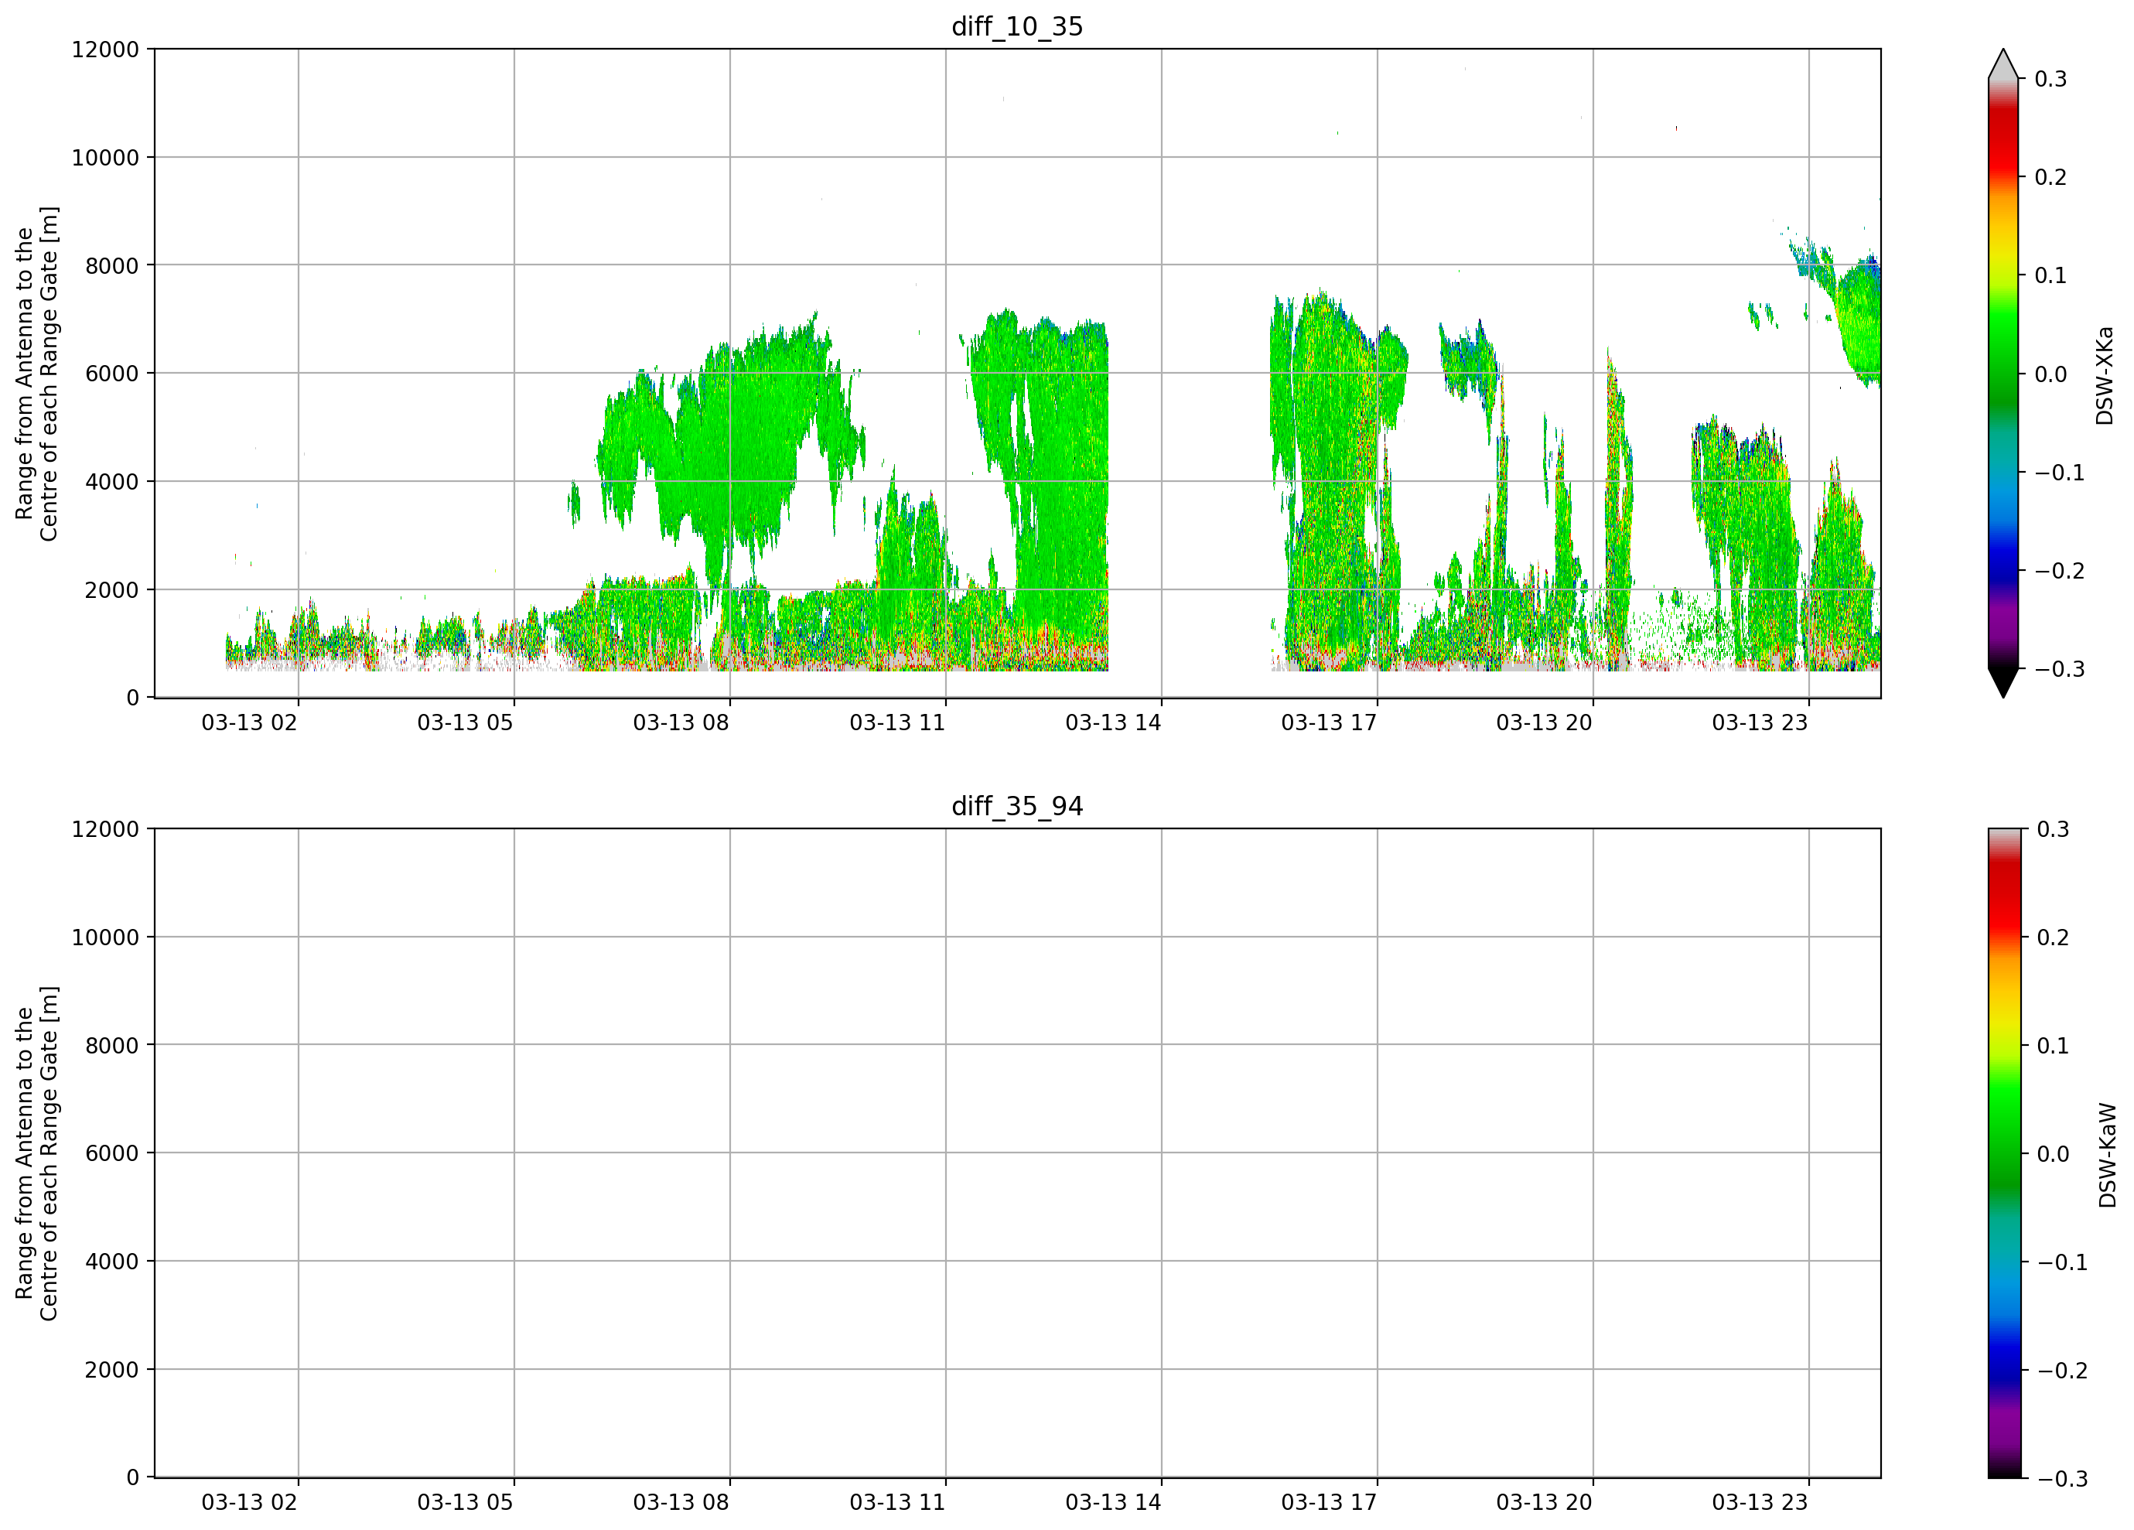The width and height of the screenshot is (2134, 1530).
Task: Select the DSW-XKa colorbar label
Action: pos(2105,375)
